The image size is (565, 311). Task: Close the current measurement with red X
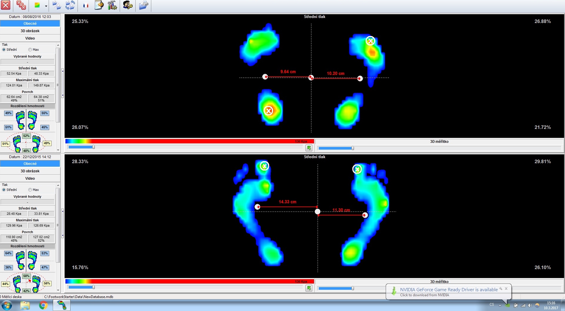pos(6,5)
